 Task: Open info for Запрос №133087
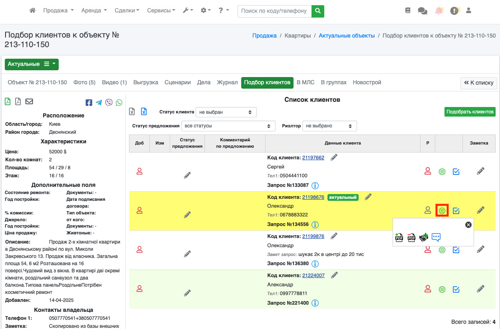click(x=315, y=185)
